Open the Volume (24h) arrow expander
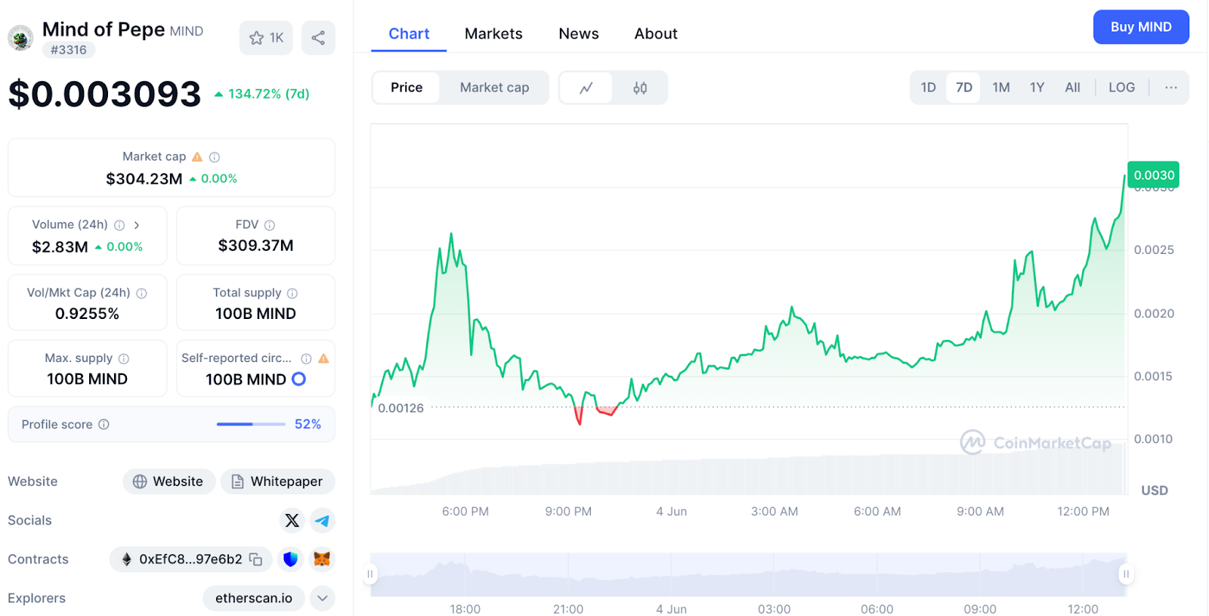Screen dimensions: 1209x616 pyautogui.click(x=137, y=225)
